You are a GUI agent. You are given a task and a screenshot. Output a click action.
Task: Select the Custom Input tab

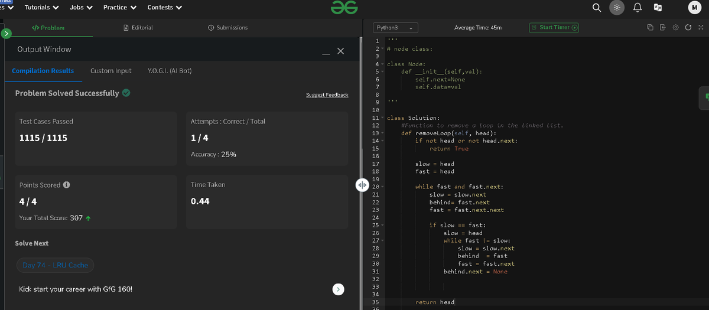coord(111,71)
